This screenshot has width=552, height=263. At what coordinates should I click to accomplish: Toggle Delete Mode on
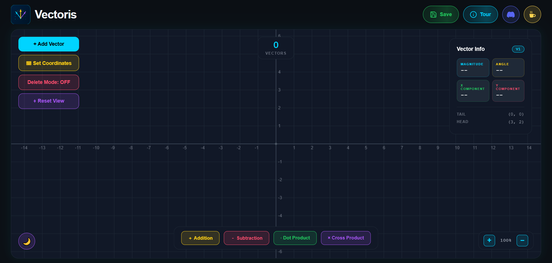pos(49,82)
